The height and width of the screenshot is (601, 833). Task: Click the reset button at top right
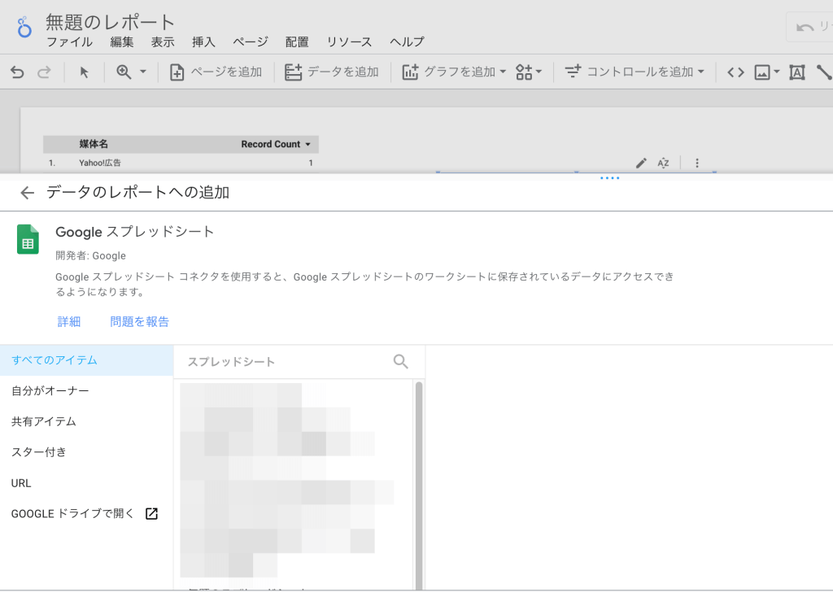[x=809, y=27]
